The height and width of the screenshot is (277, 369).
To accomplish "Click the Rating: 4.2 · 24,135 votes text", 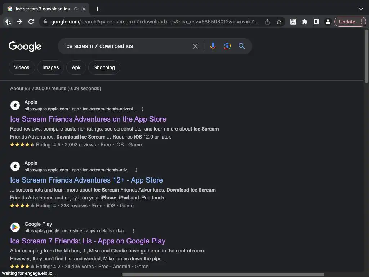I will click(65, 267).
